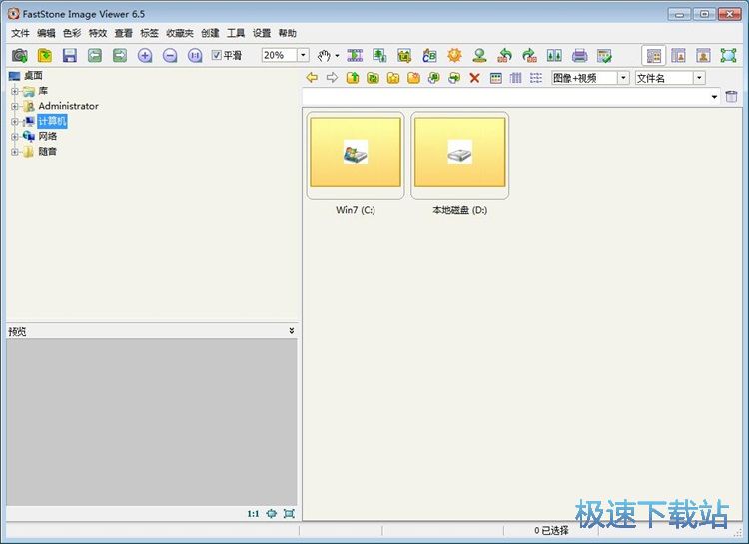
Task: Open the hand tool dropdown arrow
Action: [x=337, y=56]
